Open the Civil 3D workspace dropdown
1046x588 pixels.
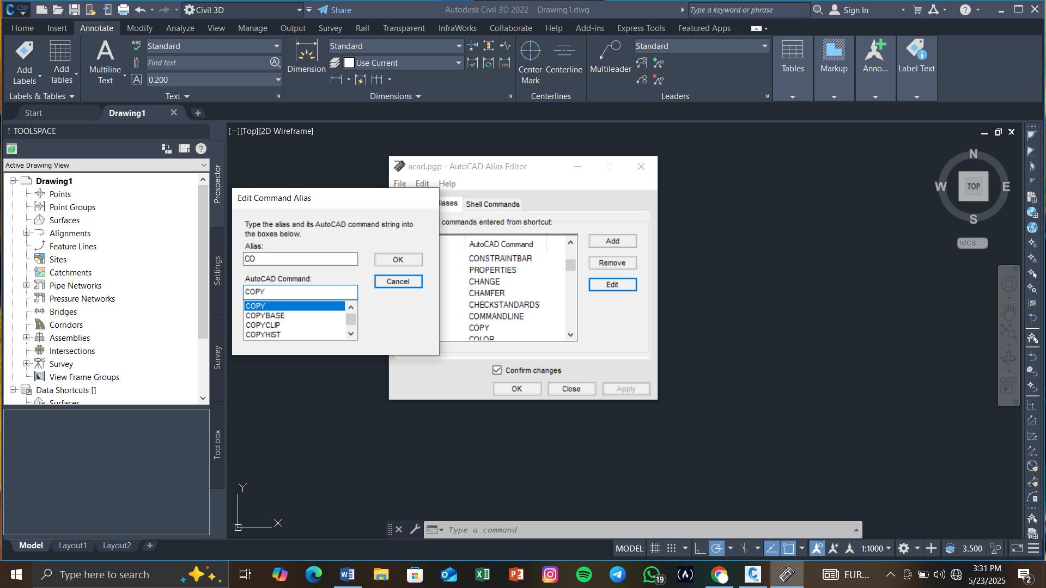(x=299, y=10)
